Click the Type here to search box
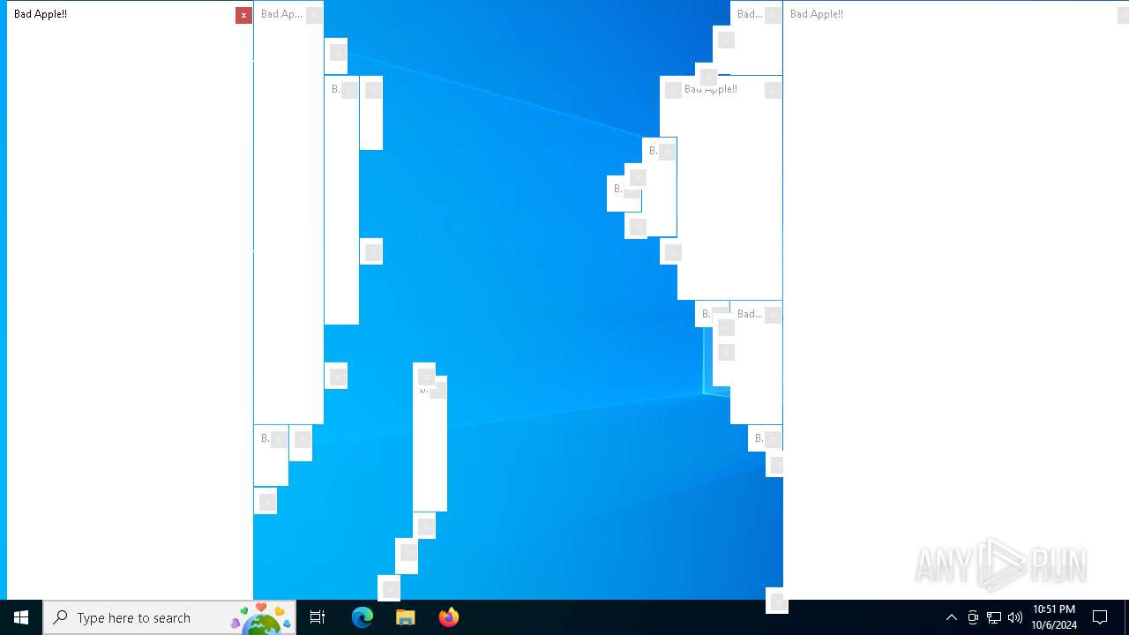Image resolution: width=1129 pixels, height=635 pixels. (169, 617)
